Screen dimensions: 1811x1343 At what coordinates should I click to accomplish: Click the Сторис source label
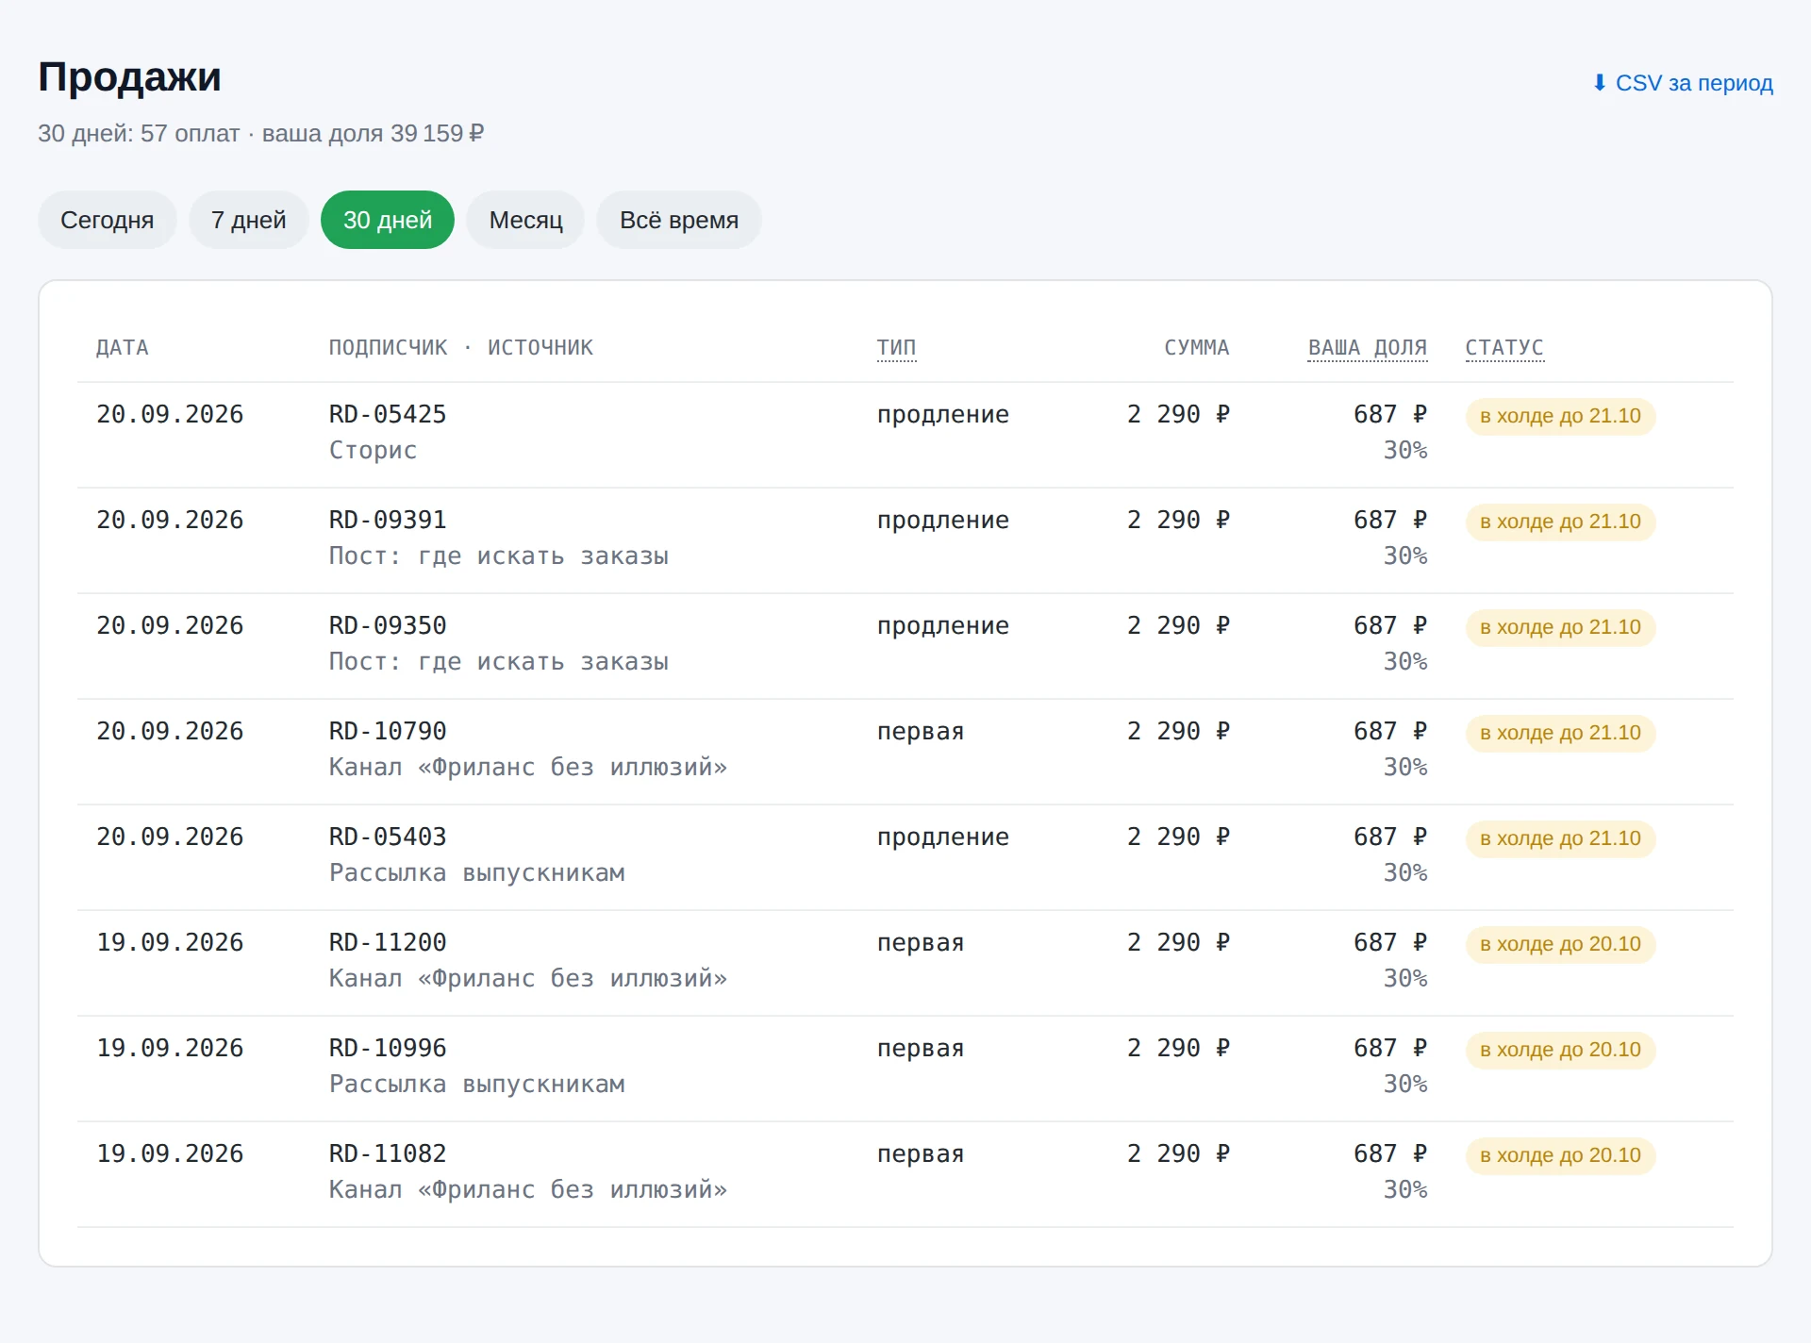pyautogui.click(x=373, y=450)
